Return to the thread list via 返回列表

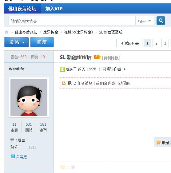(129, 43)
